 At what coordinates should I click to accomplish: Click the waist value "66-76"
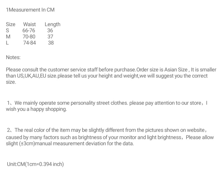click(x=29, y=30)
